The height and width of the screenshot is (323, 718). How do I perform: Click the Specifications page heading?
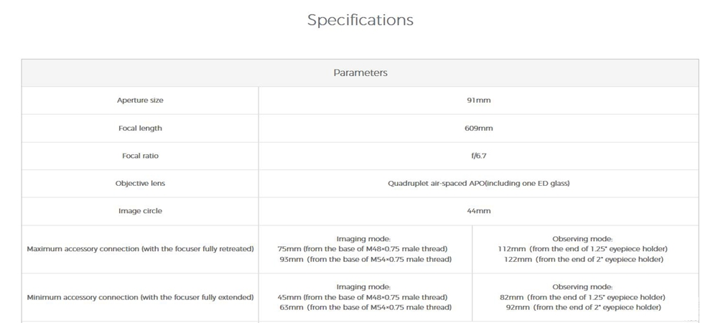coord(360,20)
